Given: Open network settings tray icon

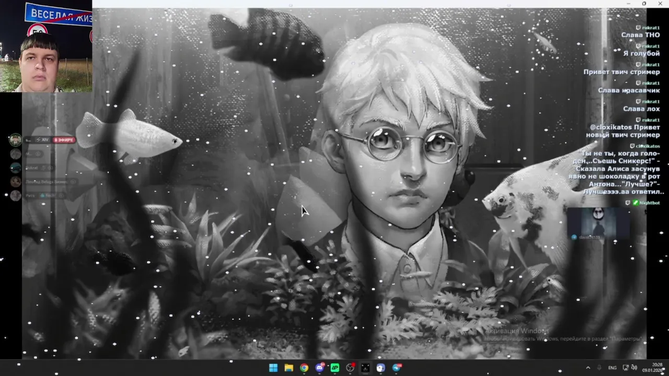Looking at the screenshot, I should (626, 368).
